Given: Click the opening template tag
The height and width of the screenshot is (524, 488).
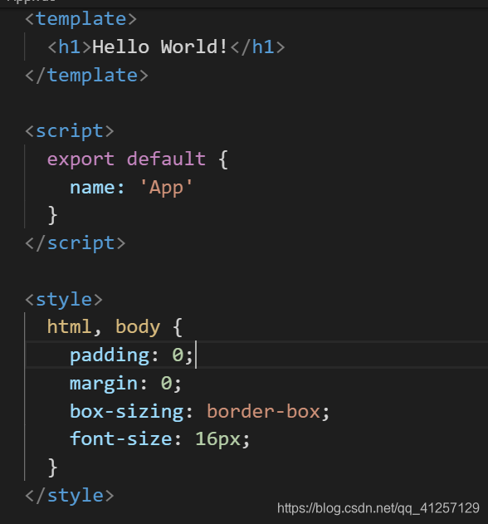Looking at the screenshot, I should (x=81, y=19).
